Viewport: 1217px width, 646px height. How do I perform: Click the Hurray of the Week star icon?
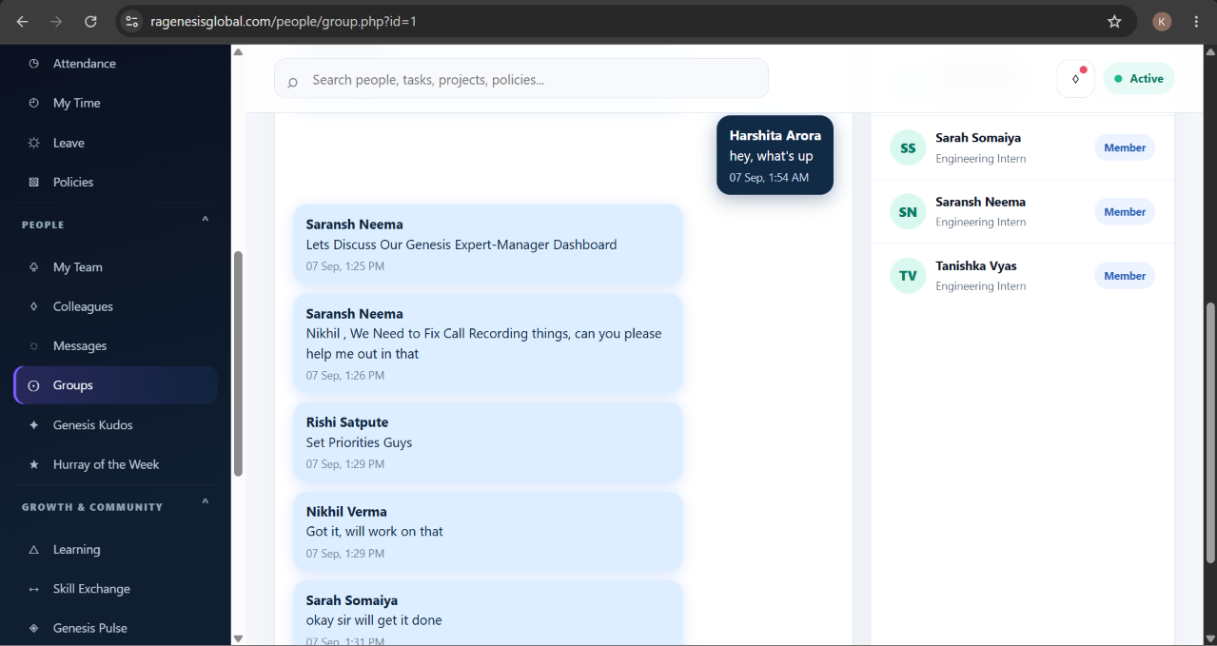point(34,464)
